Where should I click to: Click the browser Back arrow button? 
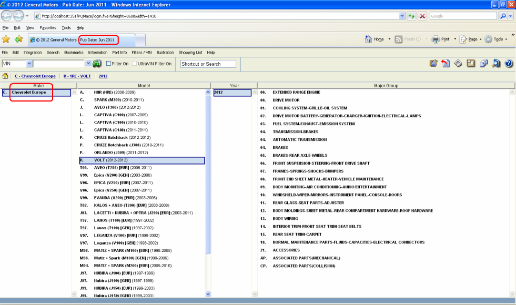coord(7,15)
